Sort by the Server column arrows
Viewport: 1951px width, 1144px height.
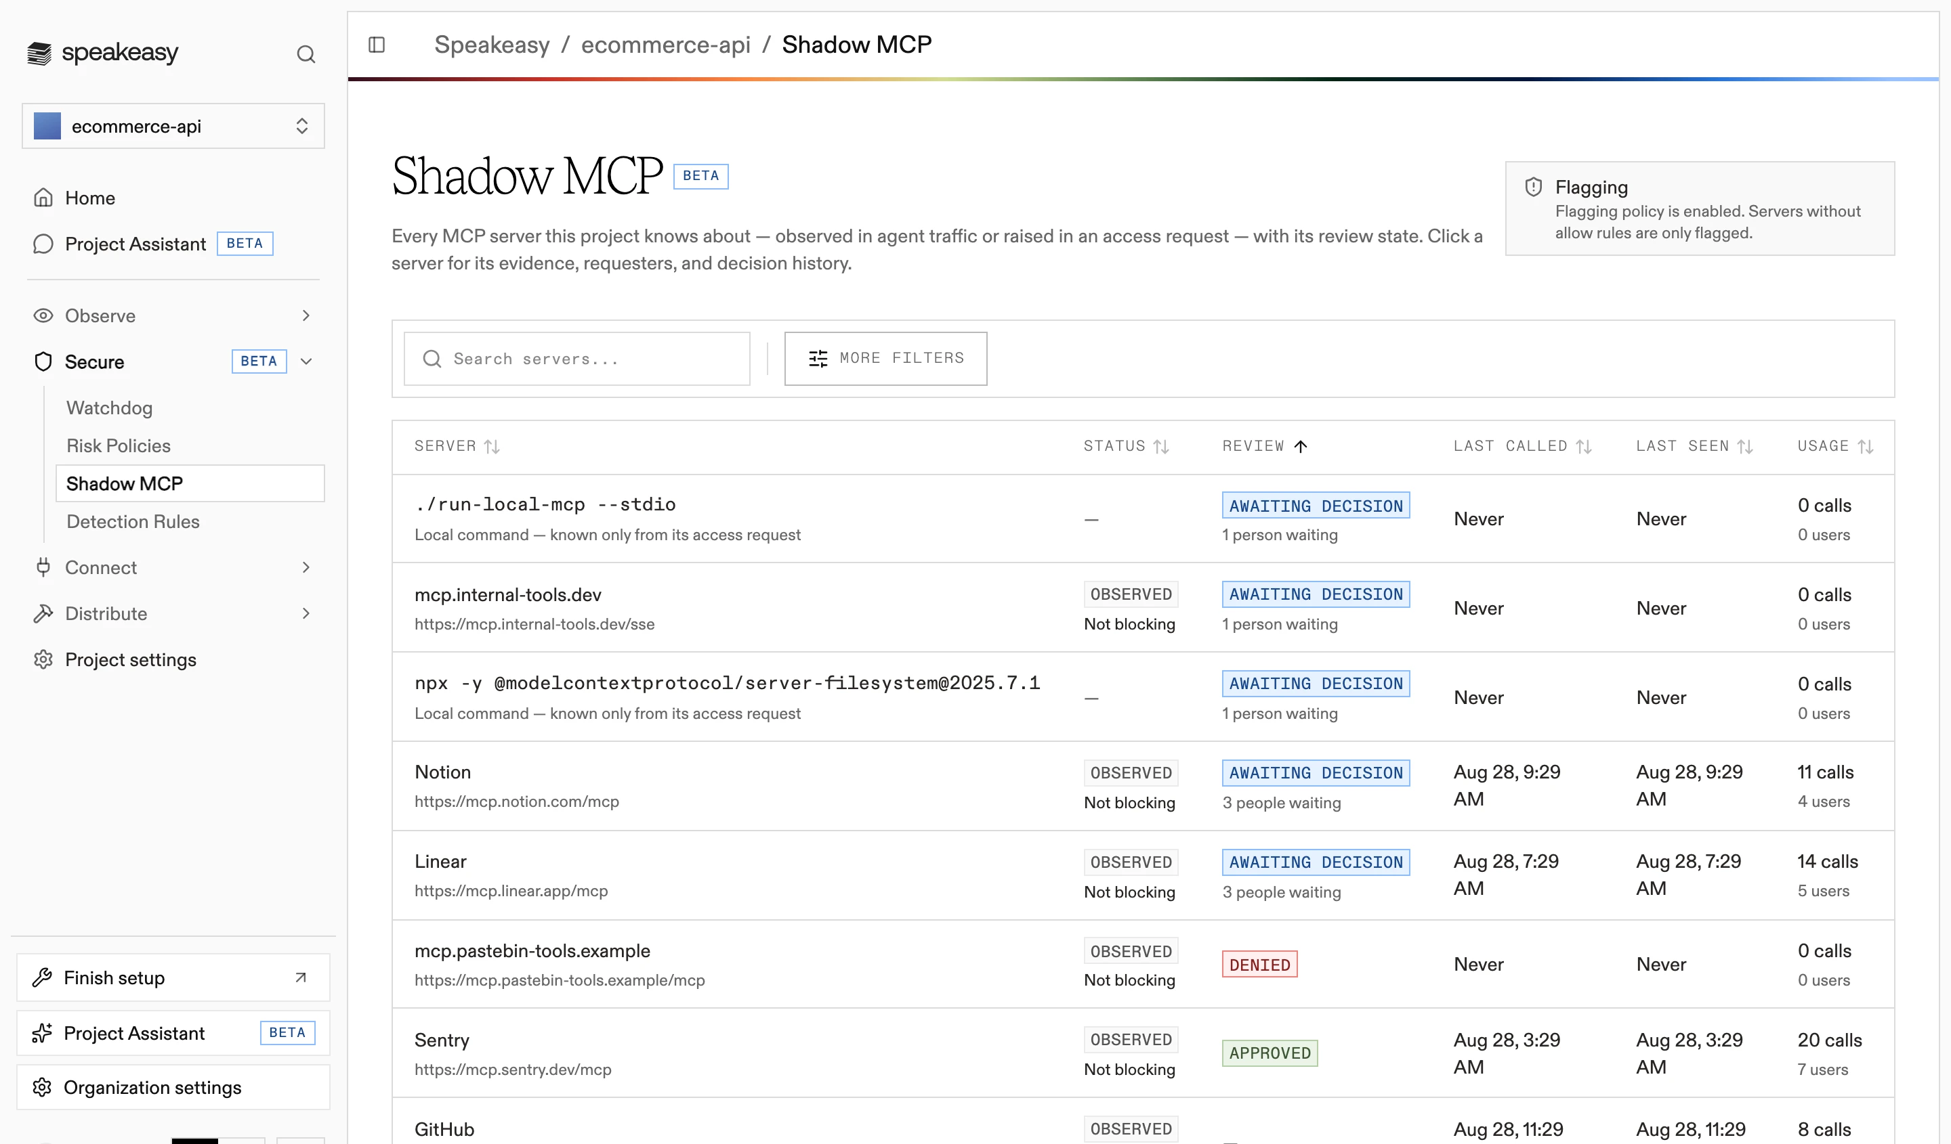[492, 446]
